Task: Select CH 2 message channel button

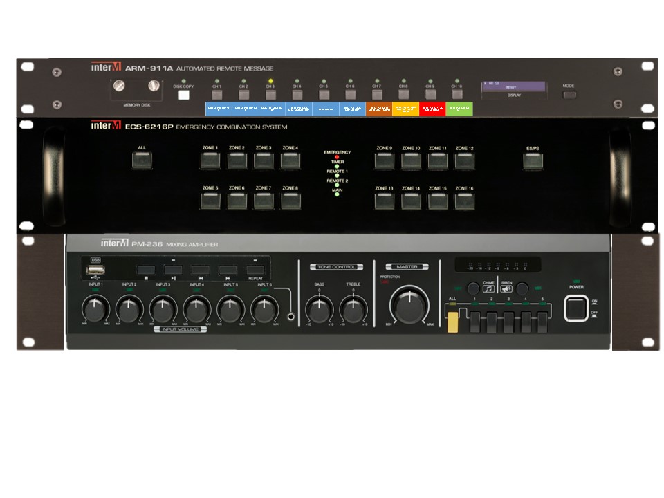Action: pos(243,94)
